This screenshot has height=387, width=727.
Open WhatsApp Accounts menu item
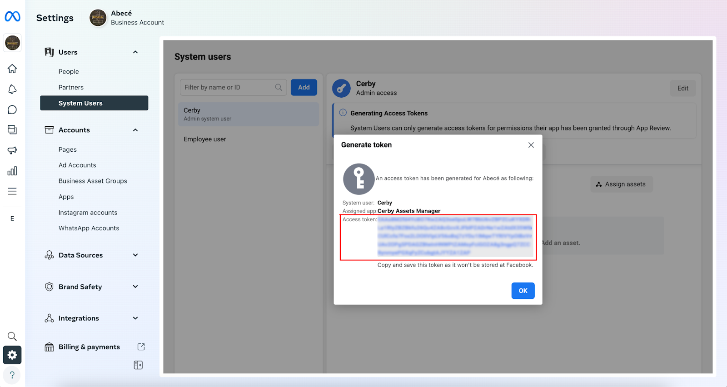click(89, 228)
